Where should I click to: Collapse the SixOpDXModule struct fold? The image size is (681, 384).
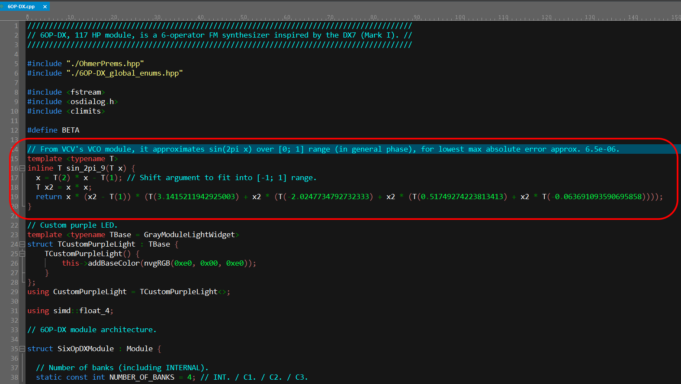[22, 349]
